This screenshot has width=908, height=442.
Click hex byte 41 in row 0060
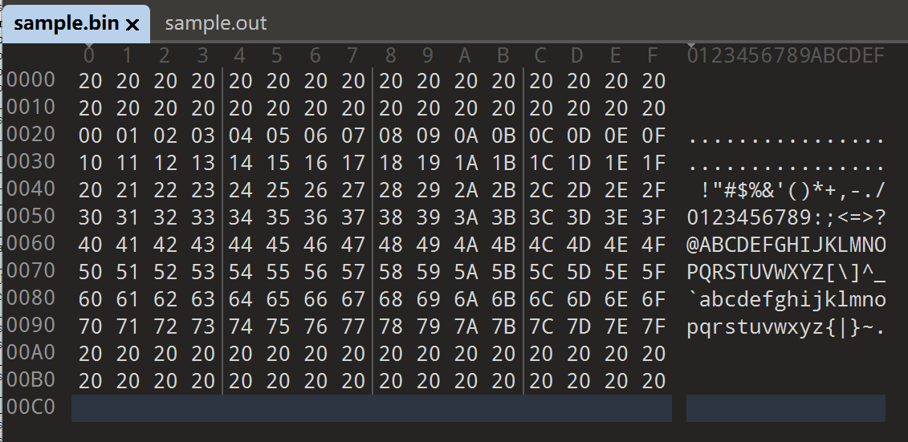point(128,245)
